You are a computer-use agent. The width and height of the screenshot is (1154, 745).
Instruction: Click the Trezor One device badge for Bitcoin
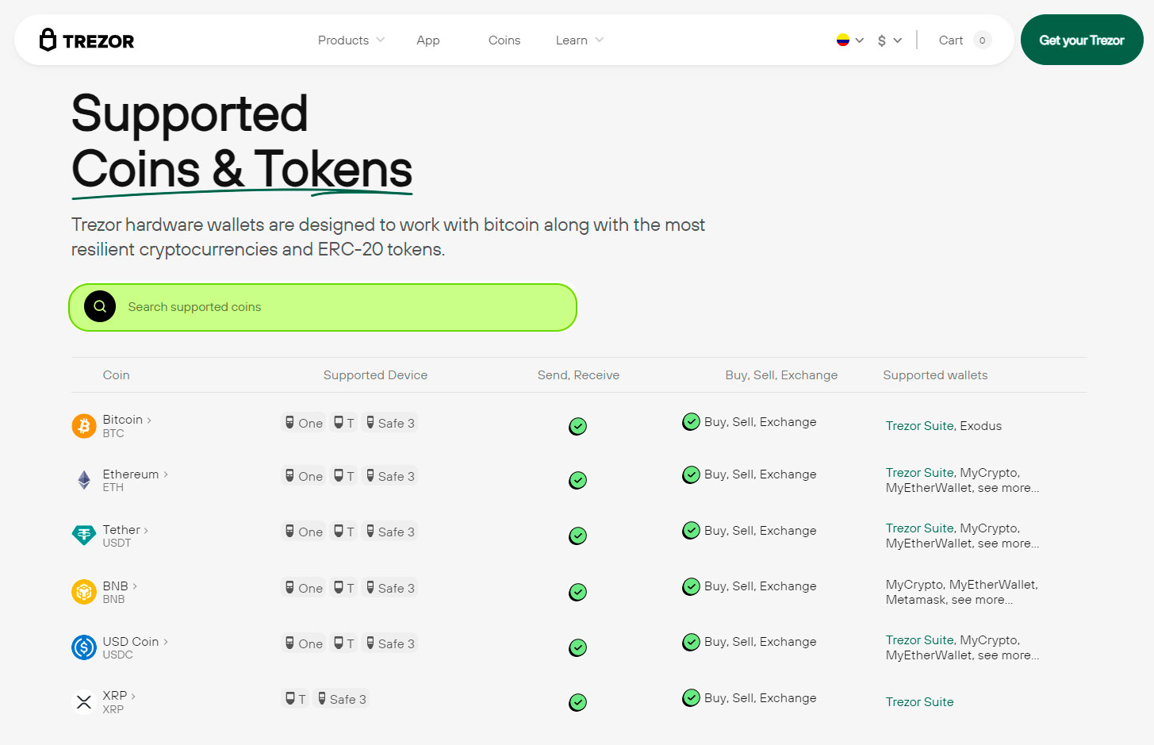pos(303,422)
